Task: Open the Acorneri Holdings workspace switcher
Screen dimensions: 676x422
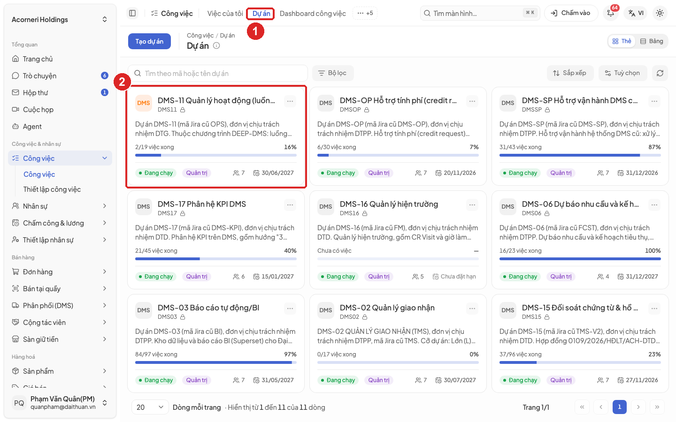Action: click(60, 20)
